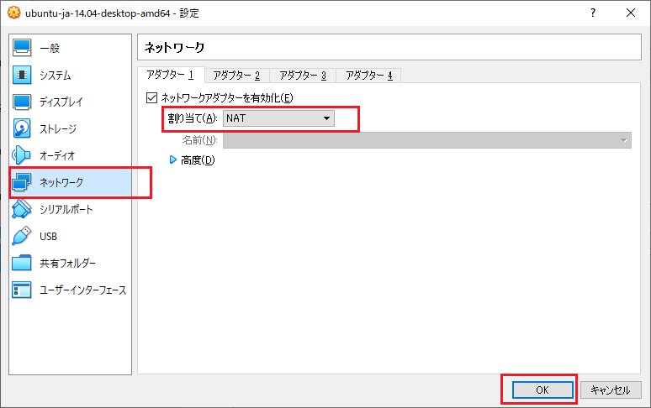Click the ? help button in title bar
This screenshot has width=651, height=408.
pos(593,13)
